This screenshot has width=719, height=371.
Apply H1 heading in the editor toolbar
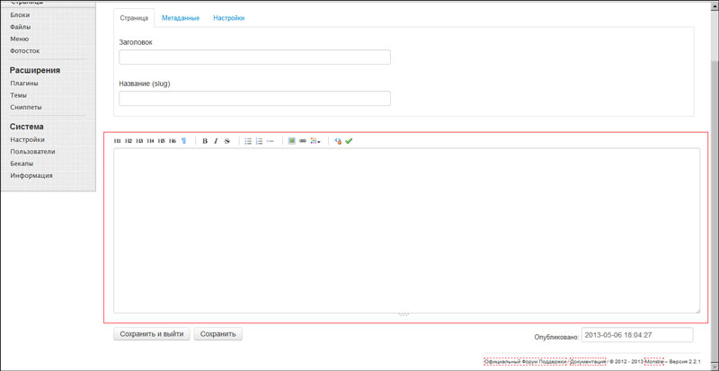point(117,141)
